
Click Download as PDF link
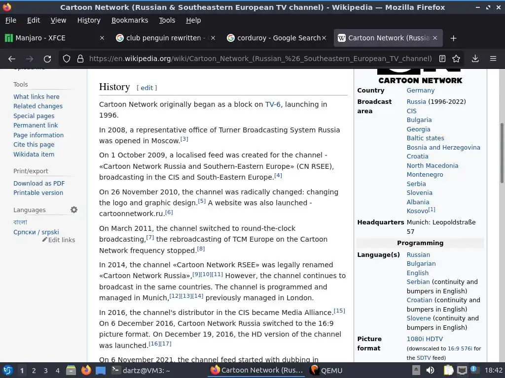tap(39, 183)
